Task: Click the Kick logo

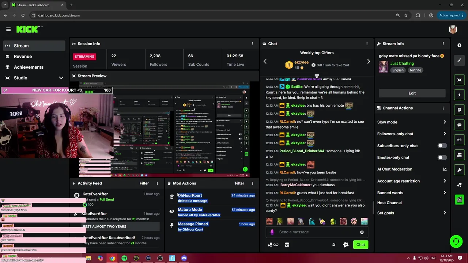Action: [29, 29]
